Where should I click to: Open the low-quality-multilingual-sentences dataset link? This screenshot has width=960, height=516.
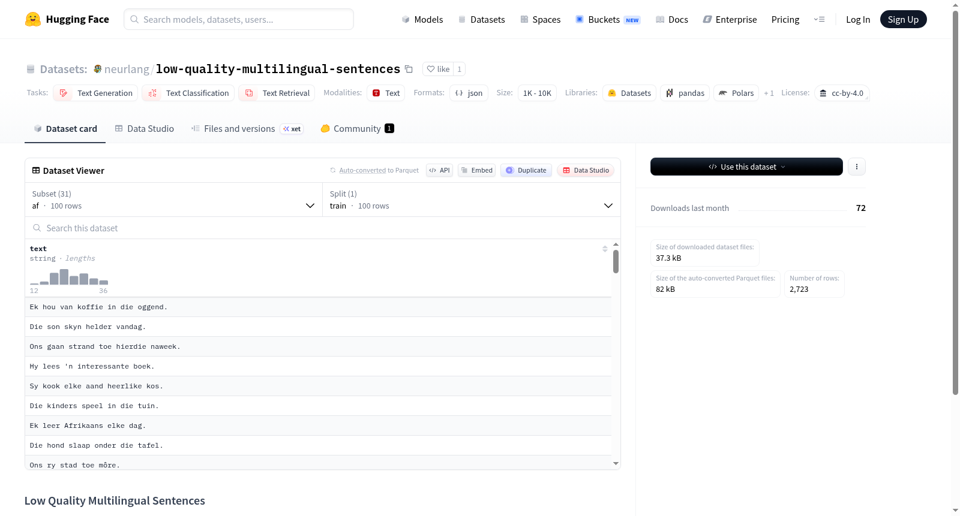pos(278,69)
